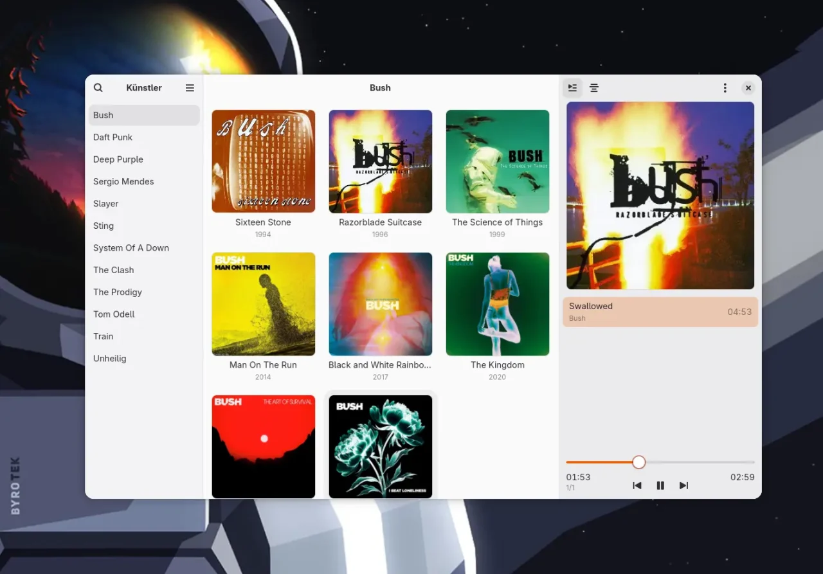
Task: Toggle the play queue view button
Action: (x=572, y=88)
